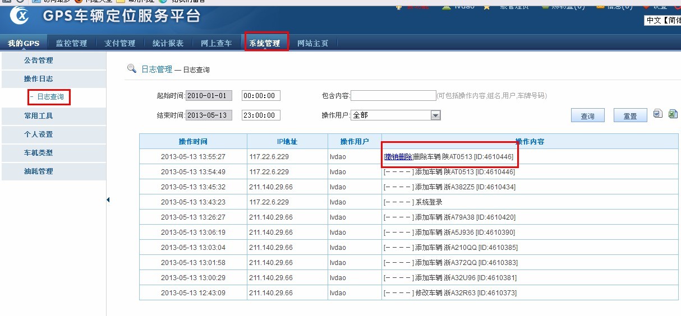The width and height of the screenshot is (681, 316).
Task: Click the magnifier icon beside 日志管理
Action: point(132,69)
